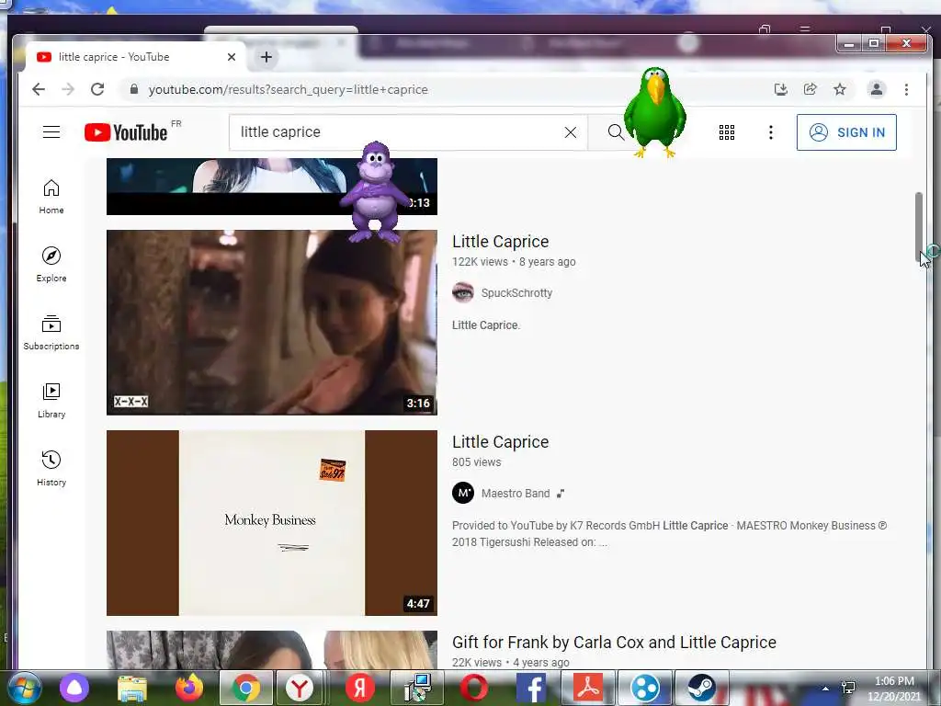This screenshot has height=706, width=941.
Task: Open the Little Caprice video with 122K views
Action: 501,242
